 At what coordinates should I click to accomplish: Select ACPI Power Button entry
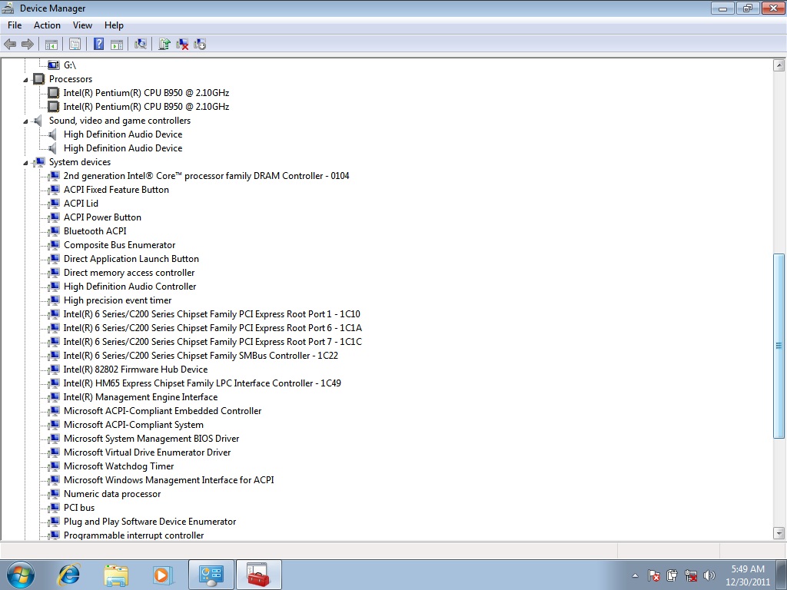pyautogui.click(x=102, y=217)
